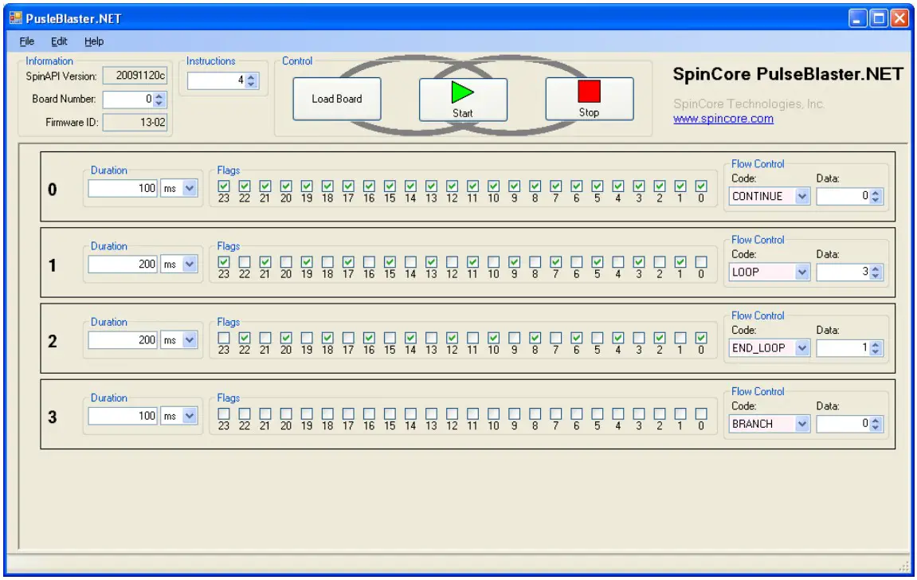Increment Data value for instruction 1
917x580 pixels.
point(876,268)
